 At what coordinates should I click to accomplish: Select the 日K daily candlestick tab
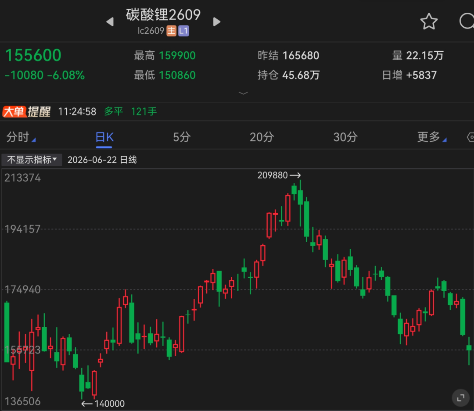(x=104, y=137)
